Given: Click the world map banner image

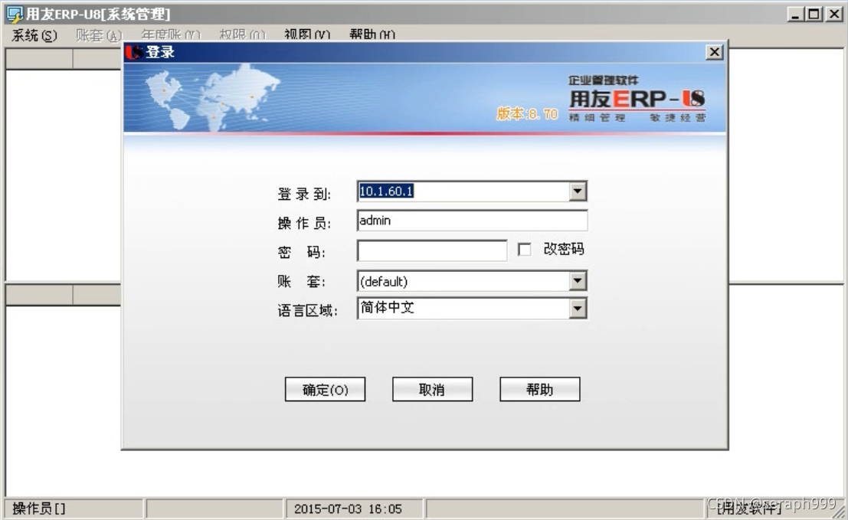Looking at the screenshot, I should (212, 98).
